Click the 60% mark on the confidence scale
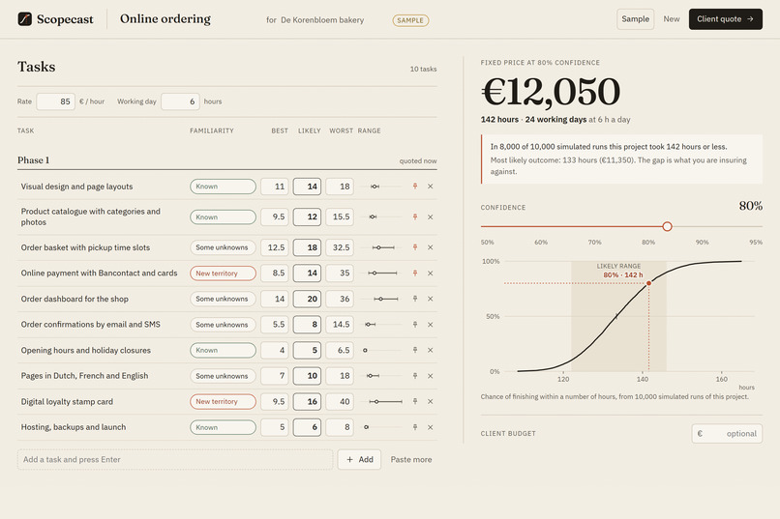This screenshot has height=519, width=780. tap(541, 242)
